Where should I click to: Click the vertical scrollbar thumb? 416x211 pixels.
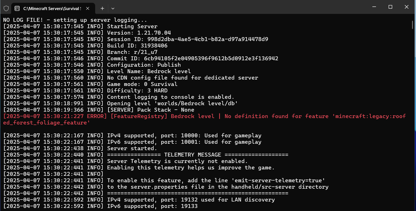(413, 25)
